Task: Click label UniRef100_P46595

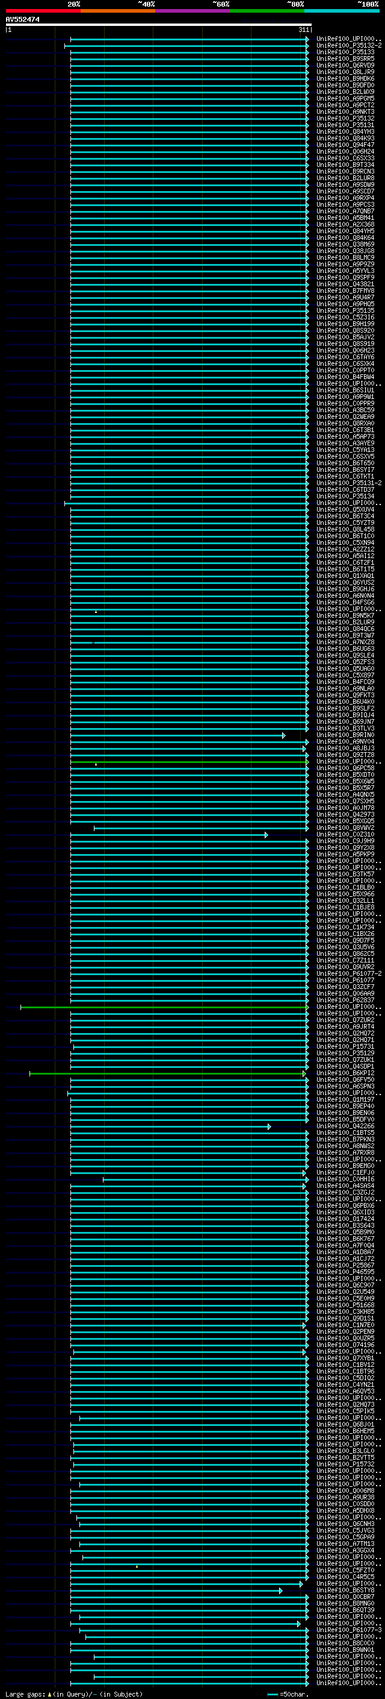Action: click(345, 1272)
